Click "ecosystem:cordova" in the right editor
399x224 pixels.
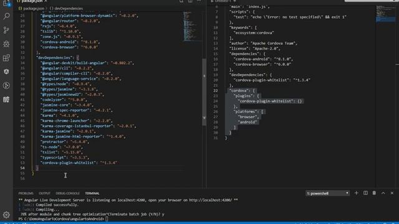[x=254, y=33]
